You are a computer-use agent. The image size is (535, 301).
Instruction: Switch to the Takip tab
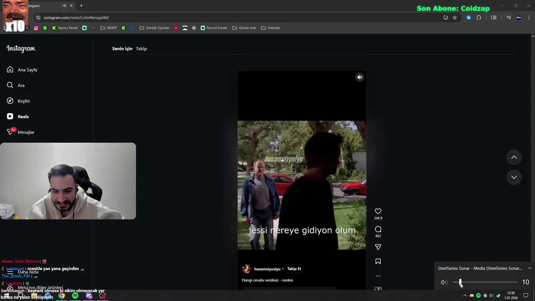pyautogui.click(x=141, y=48)
